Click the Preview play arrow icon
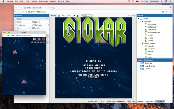This screenshot has height=109, width=174. (x=75, y=16)
